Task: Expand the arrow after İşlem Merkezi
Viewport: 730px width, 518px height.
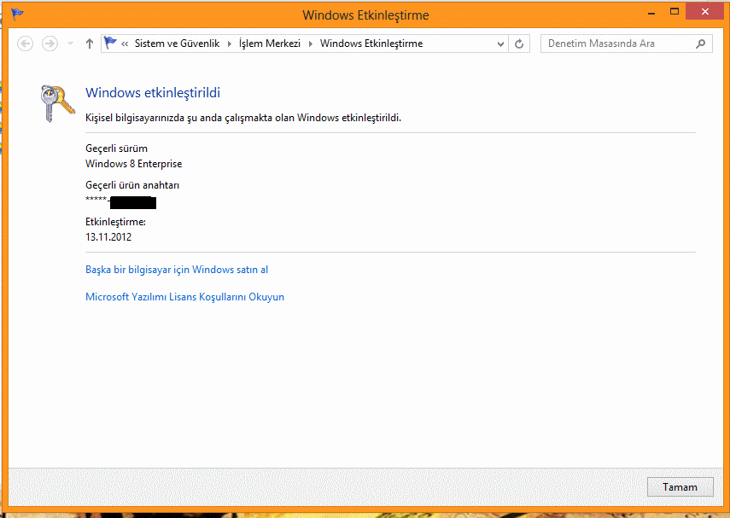Action: click(311, 44)
